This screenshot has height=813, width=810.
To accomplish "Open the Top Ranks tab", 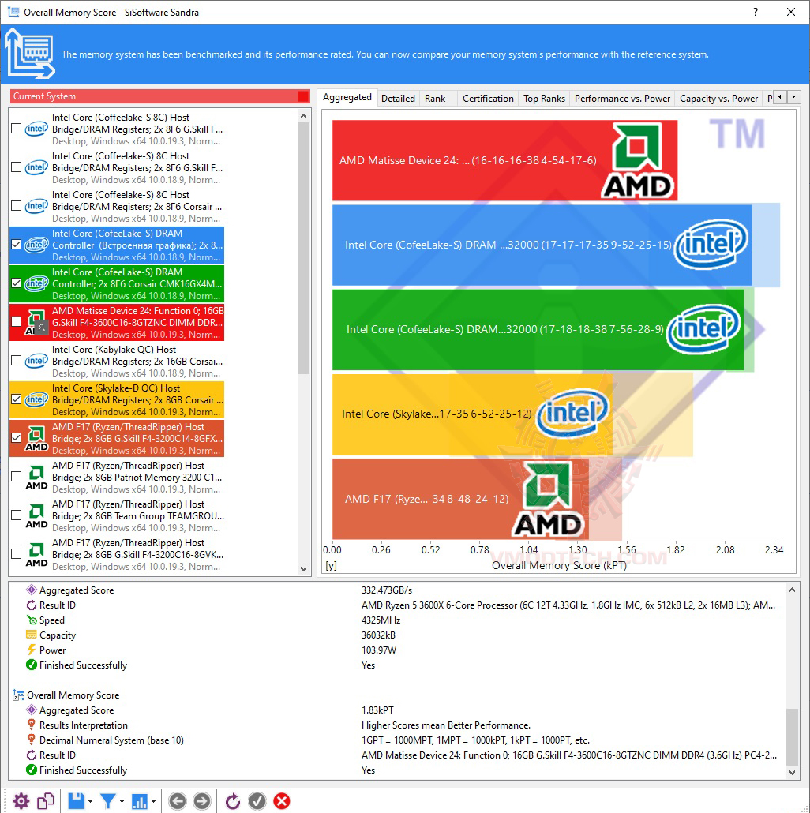I will pos(544,99).
